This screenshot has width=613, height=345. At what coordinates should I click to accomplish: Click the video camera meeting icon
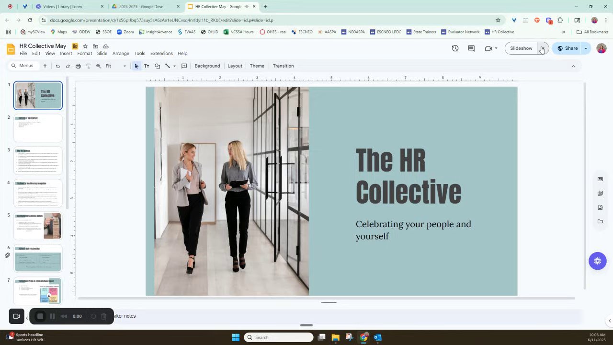click(488, 48)
